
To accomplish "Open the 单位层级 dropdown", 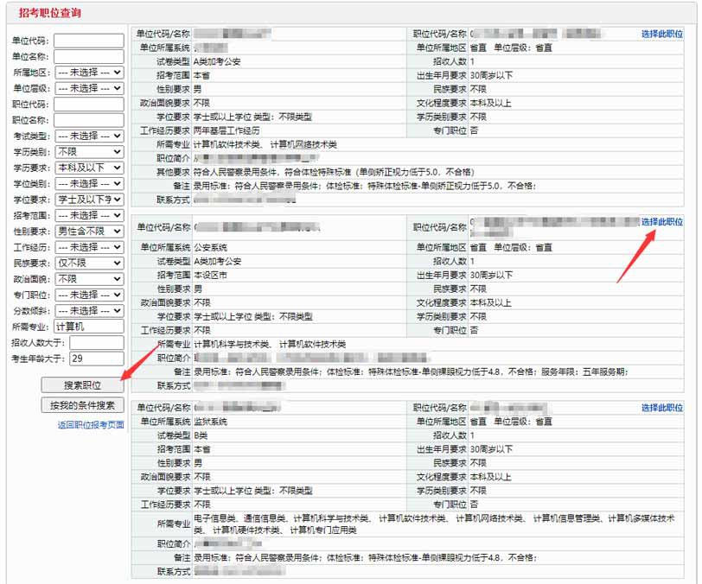I will tap(89, 88).
